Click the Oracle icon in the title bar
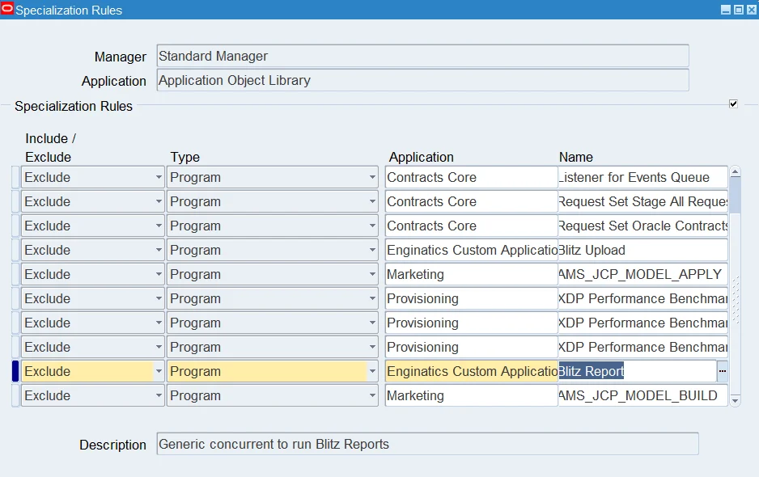 [x=7, y=8]
